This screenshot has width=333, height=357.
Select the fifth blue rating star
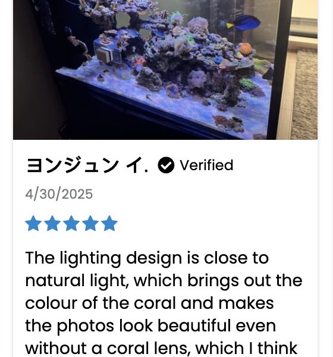point(109,223)
